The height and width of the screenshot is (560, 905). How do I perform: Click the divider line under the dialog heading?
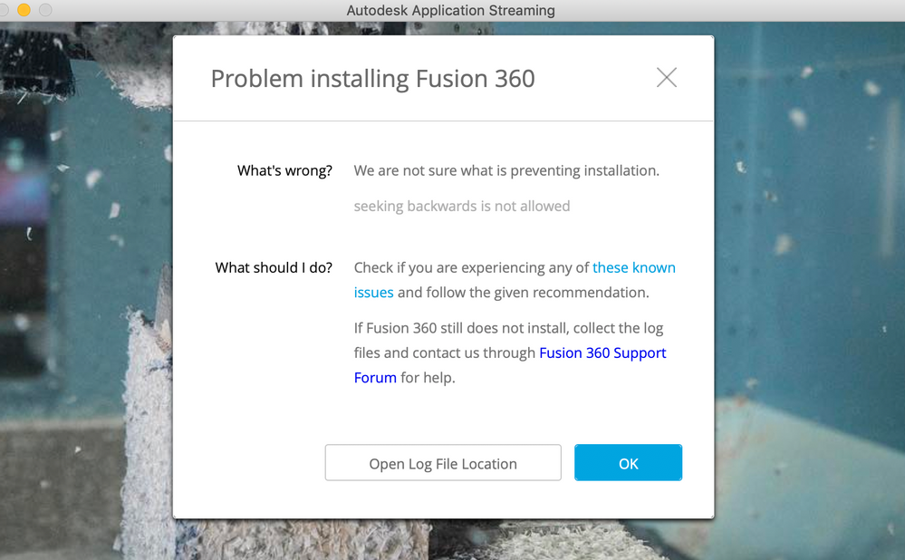(x=443, y=121)
